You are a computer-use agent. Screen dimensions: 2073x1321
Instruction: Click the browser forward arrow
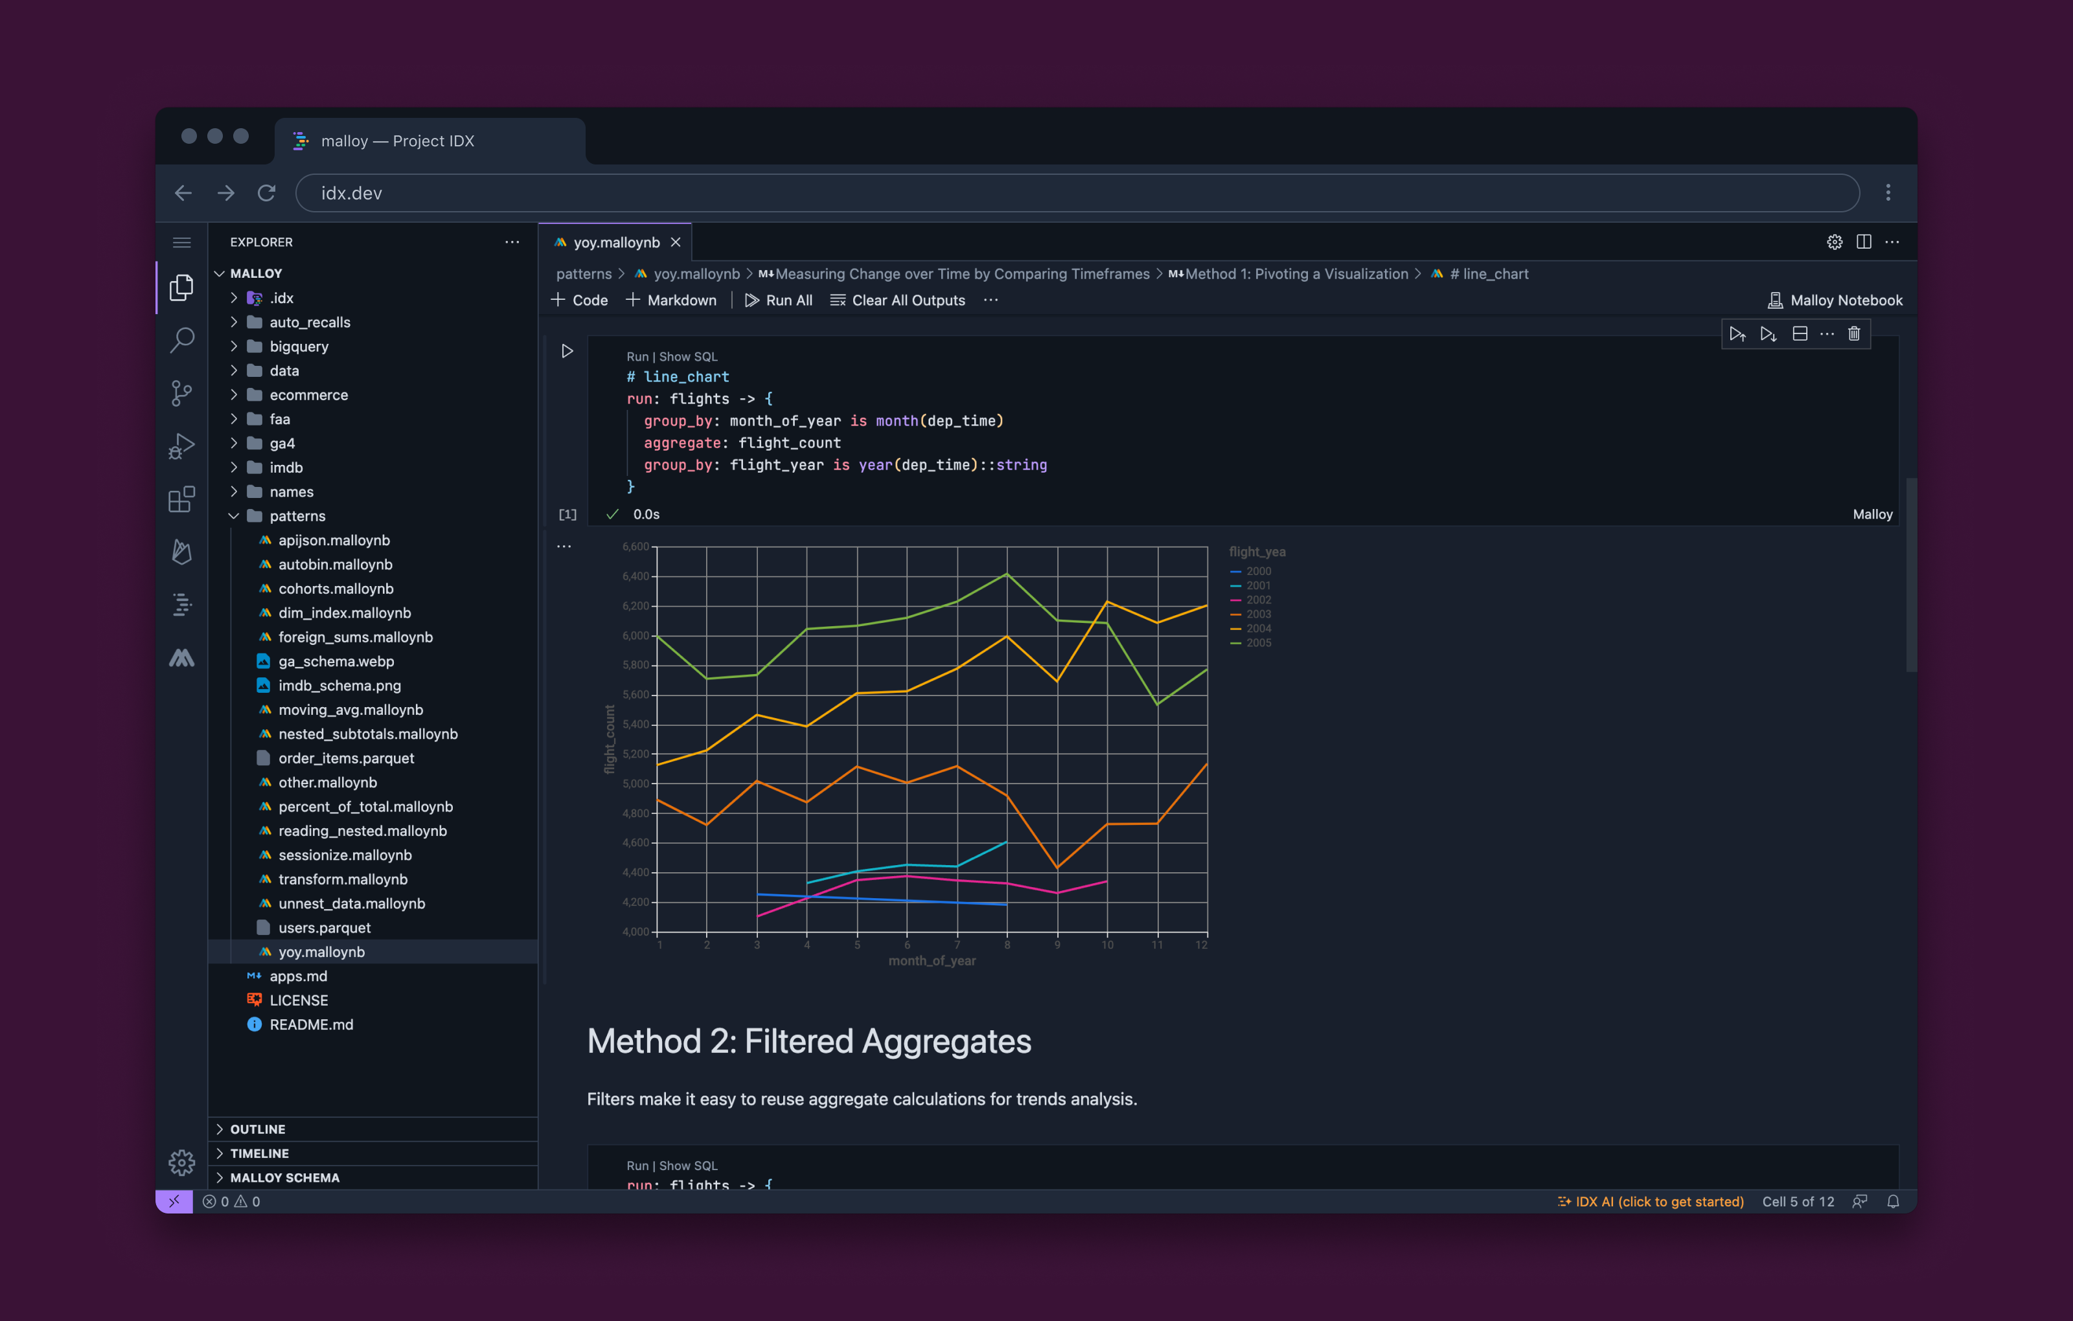[x=225, y=193]
